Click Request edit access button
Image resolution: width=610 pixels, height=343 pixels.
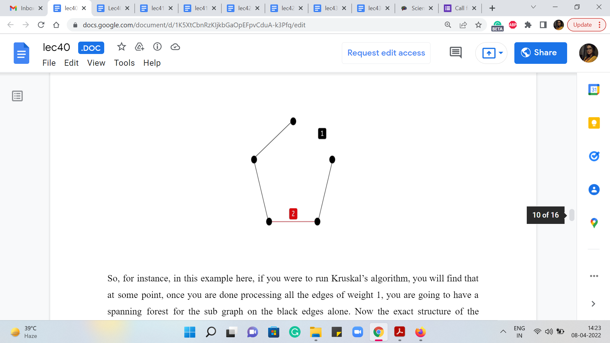(386, 53)
